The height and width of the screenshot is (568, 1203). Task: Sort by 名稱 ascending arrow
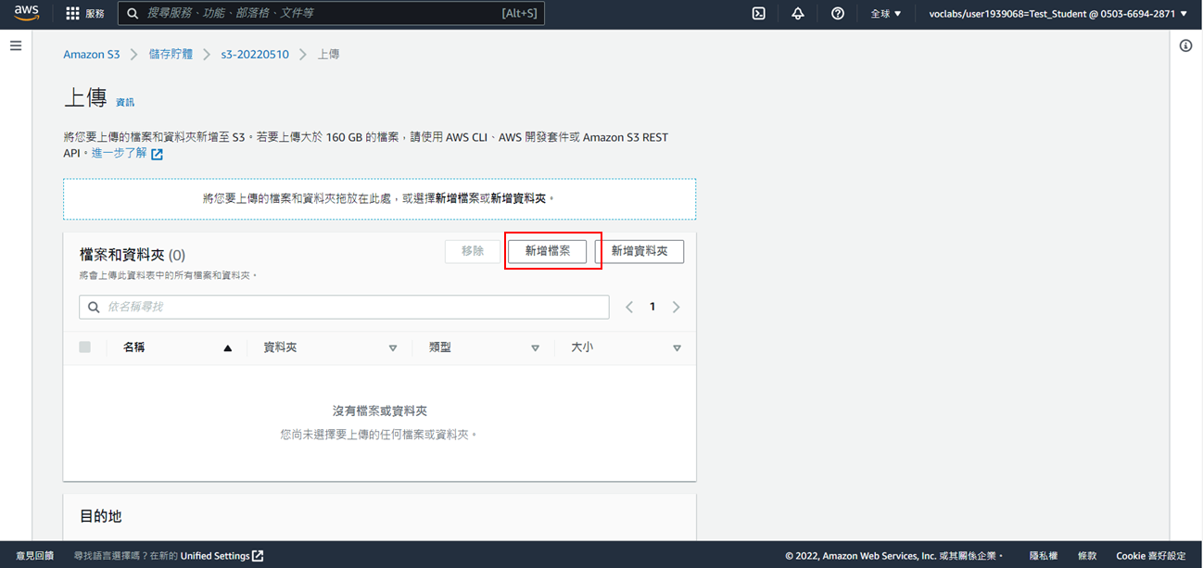[x=227, y=348]
